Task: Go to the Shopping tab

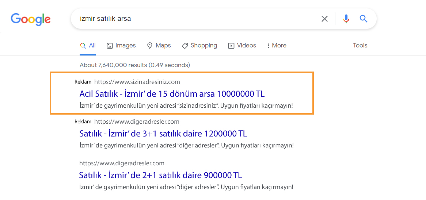Action: click(199, 46)
